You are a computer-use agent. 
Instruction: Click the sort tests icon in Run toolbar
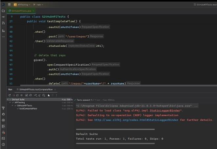[36, 95]
